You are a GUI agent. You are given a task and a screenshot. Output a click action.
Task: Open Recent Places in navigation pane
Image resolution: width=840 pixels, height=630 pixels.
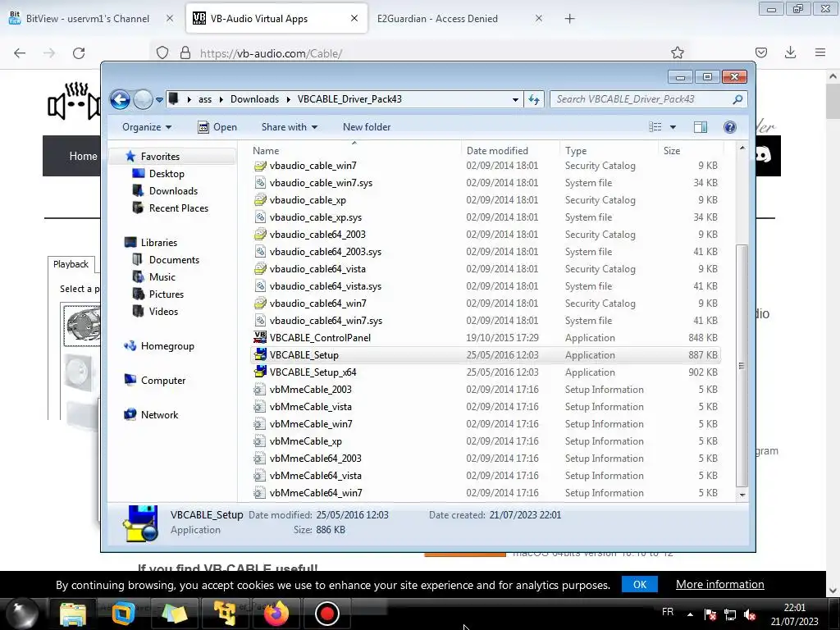[x=178, y=208]
